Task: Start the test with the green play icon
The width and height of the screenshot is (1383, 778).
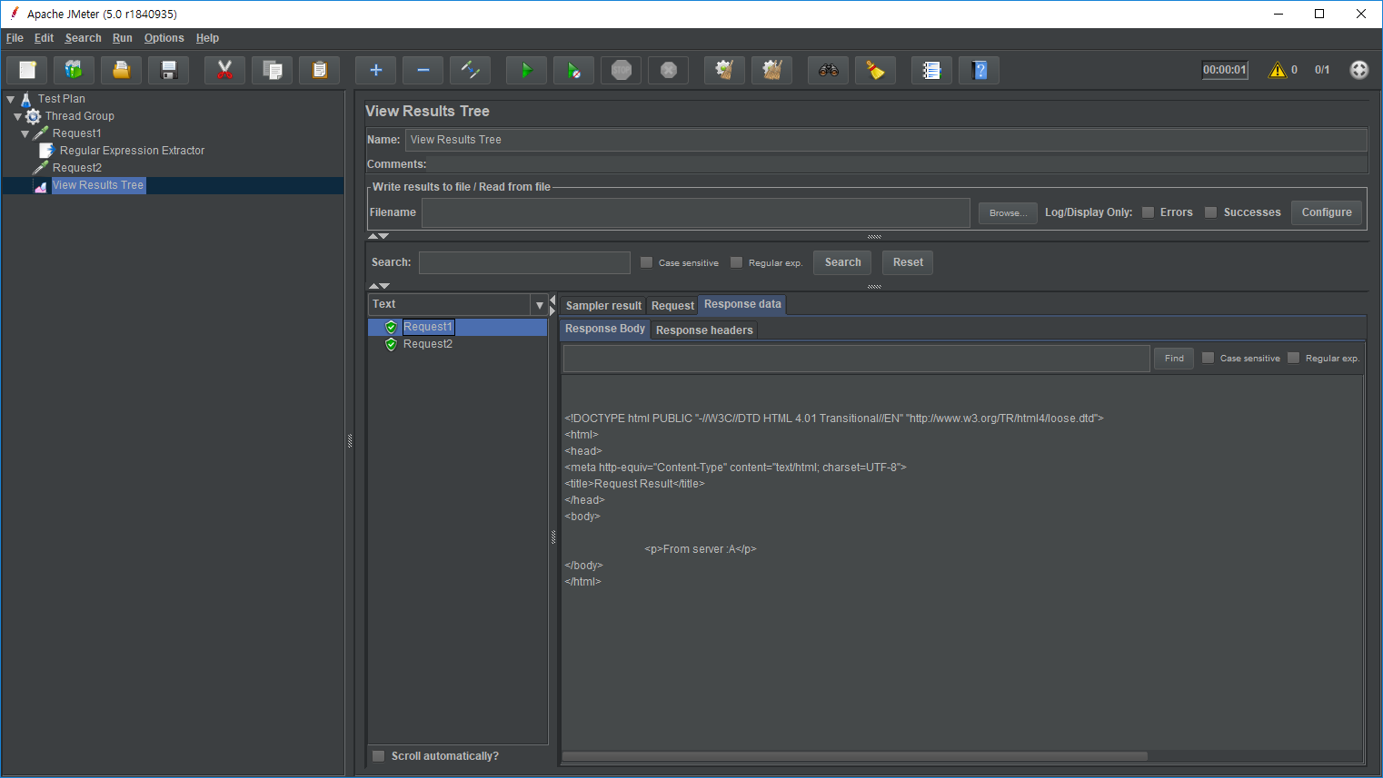Action: point(527,70)
